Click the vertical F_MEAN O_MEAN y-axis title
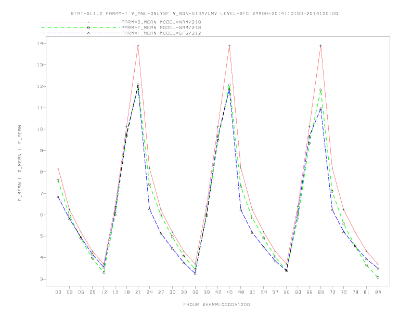This screenshot has width=412, height=318. 20,163
